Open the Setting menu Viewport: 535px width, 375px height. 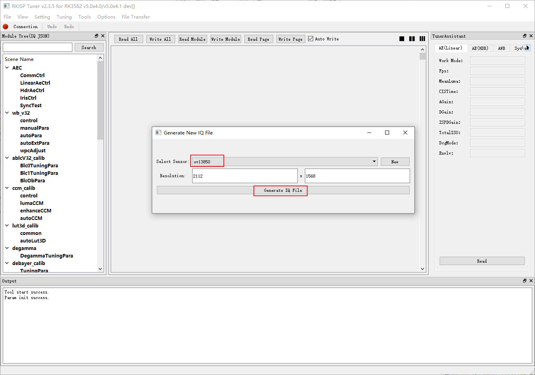pyautogui.click(x=42, y=17)
